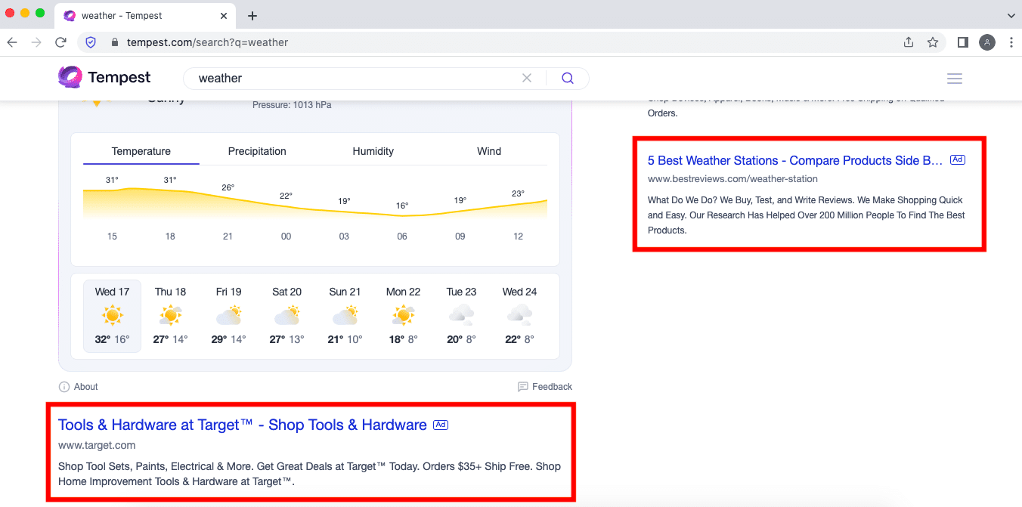This screenshot has height=507, width=1022.
Task: Click the browser reload icon
Action: 60,42
